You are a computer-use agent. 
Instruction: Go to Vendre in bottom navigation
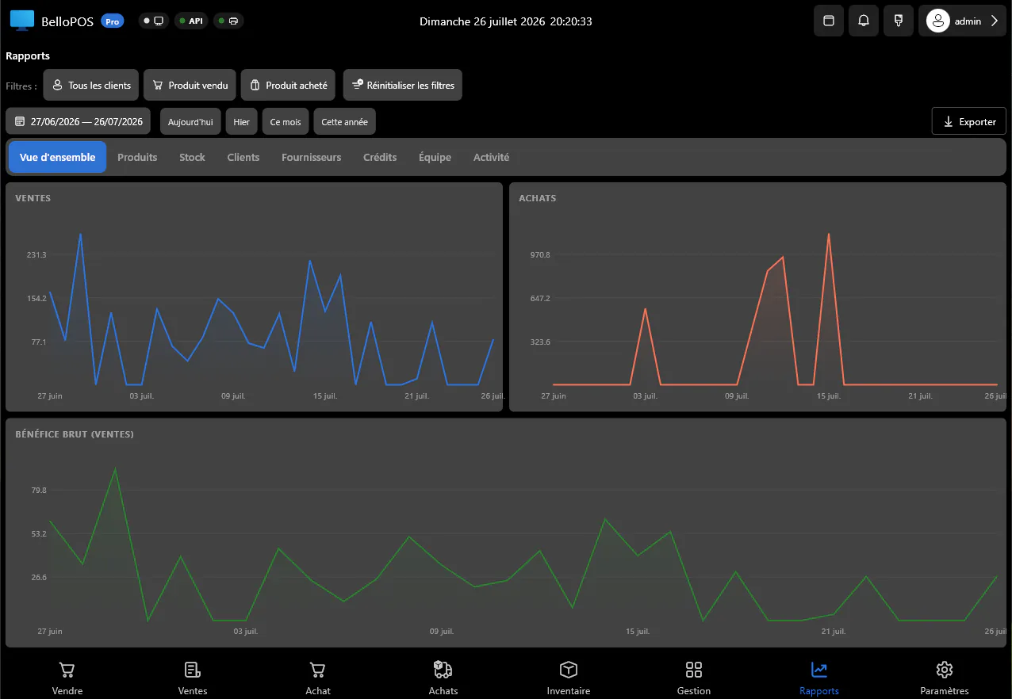(x=67, y=678)
